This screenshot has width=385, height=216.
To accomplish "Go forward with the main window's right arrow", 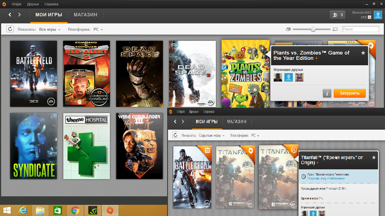I will (19, 15).
